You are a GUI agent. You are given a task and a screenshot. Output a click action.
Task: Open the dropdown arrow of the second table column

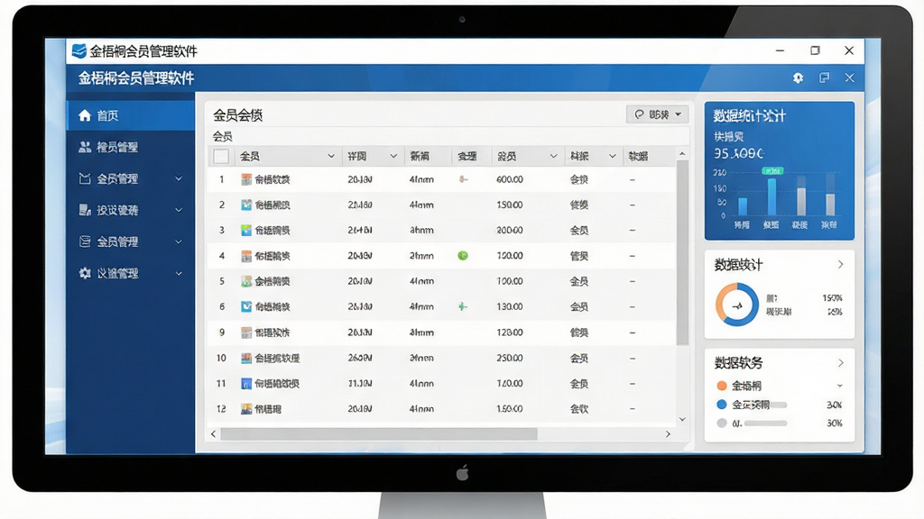393,156
